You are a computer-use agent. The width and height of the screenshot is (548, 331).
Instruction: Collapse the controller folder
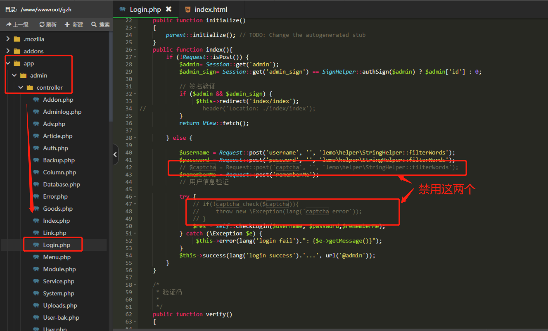21,87
